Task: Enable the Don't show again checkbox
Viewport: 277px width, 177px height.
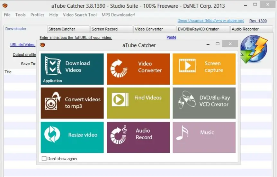Action: [44, 159]
